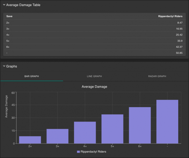Click the Ripperdactyl Riders table column header
Screen dimensions: 189x158
point(170,16)
